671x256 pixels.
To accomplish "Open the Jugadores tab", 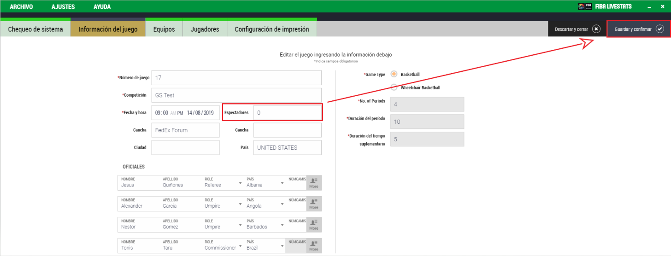I will click(x=205, y=29).
